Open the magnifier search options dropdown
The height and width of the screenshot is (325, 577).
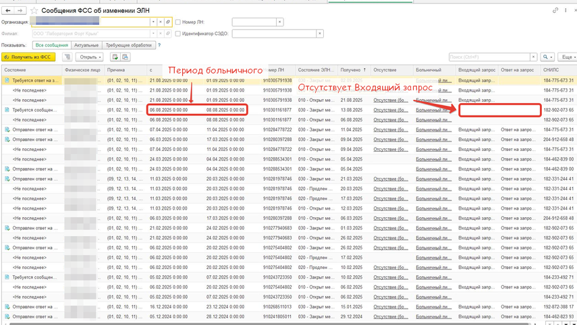point(547,57)
